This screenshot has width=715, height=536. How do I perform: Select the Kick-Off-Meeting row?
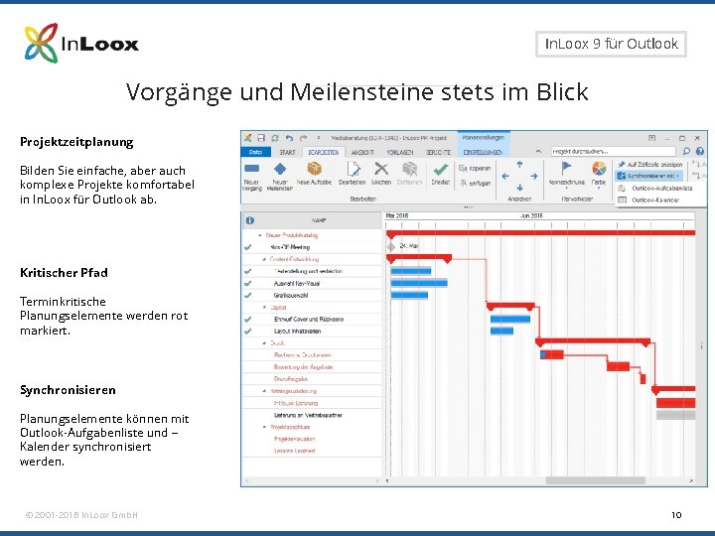pos(312,247)
